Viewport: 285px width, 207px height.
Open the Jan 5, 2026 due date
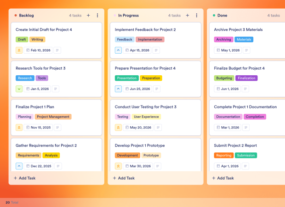pos(37,89)
